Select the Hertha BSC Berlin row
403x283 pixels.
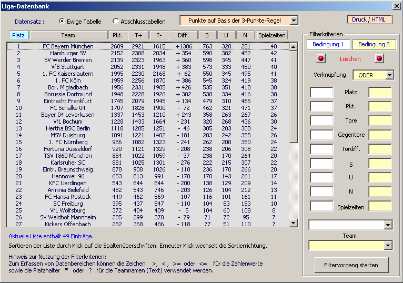148,128
